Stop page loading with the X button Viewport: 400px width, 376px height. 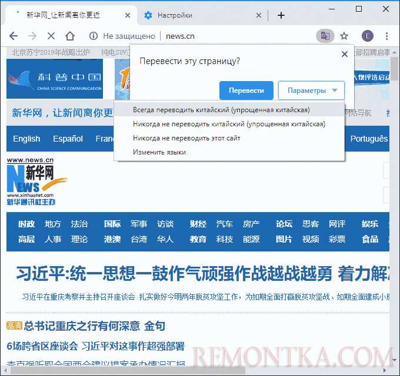51,36
